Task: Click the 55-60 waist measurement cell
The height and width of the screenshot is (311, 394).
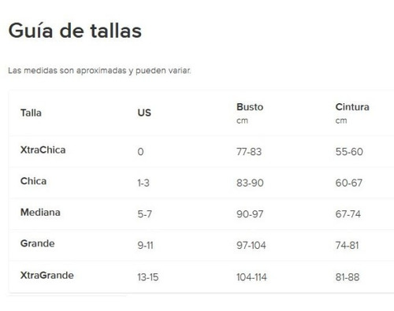Action: point(349,152)
